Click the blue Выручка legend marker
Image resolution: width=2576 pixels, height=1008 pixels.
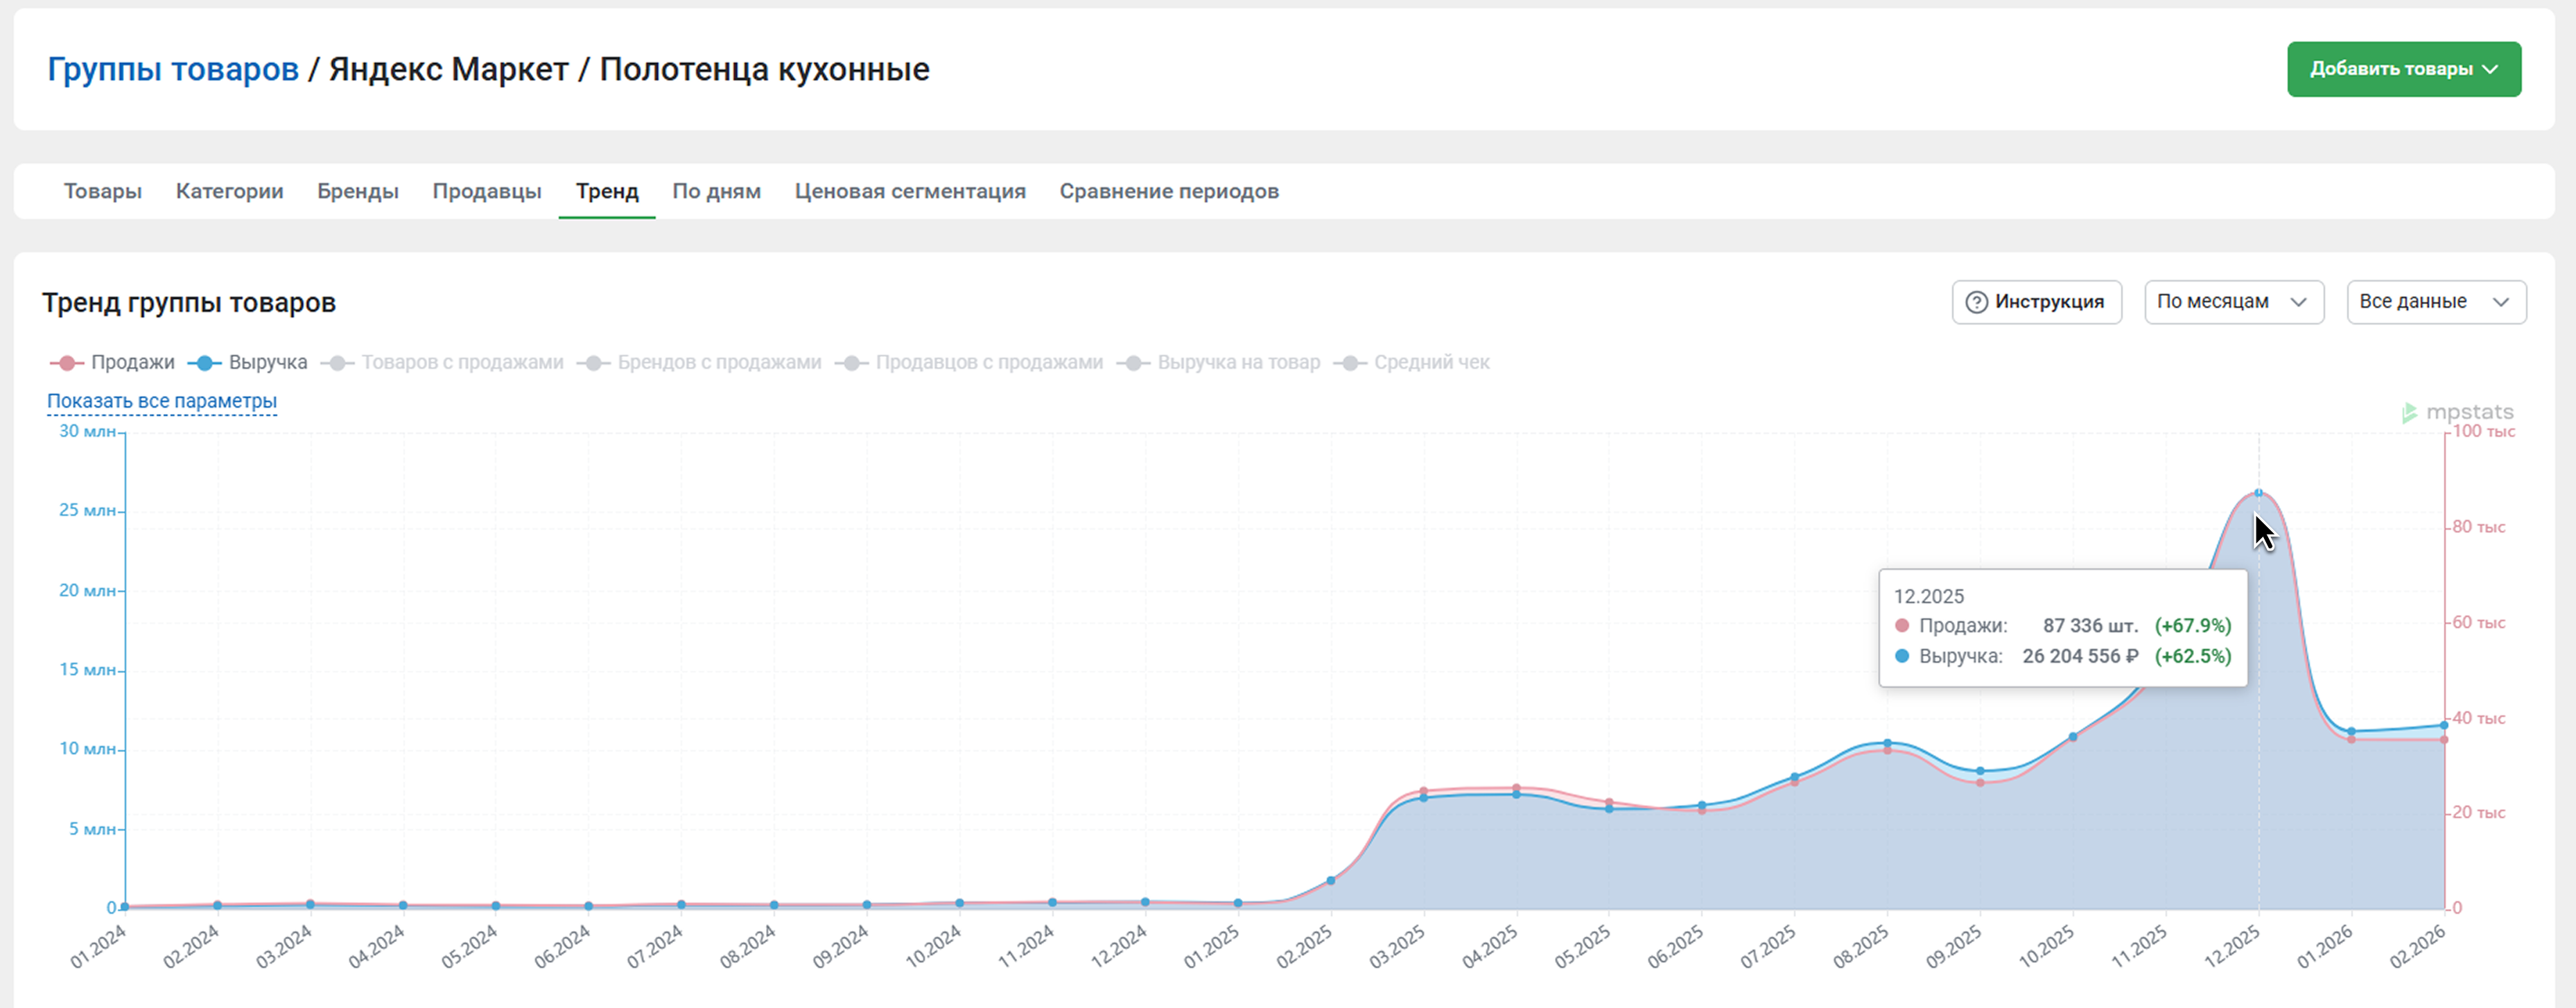(204, 363)
